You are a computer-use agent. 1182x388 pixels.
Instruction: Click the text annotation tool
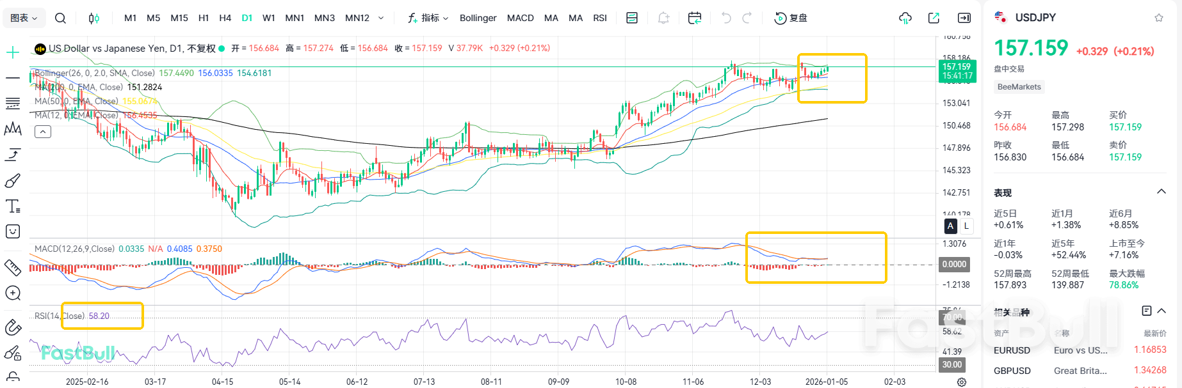[x=13, y=206]
